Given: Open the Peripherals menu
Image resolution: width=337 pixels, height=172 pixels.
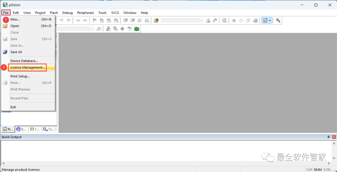Looking at the screenshot, I should (85, 13).
